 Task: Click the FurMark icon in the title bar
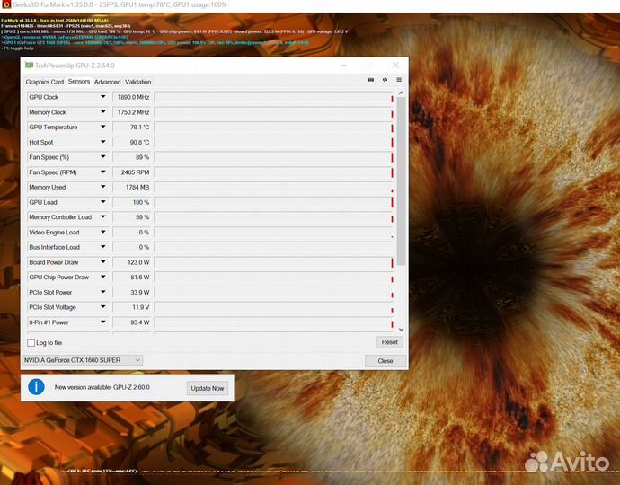[5, 5]
